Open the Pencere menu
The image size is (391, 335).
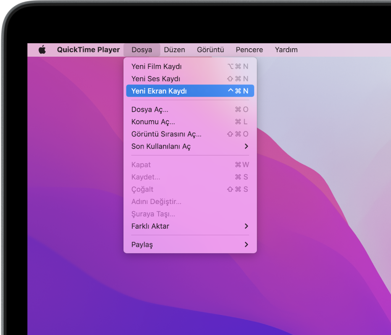[249, 50]
